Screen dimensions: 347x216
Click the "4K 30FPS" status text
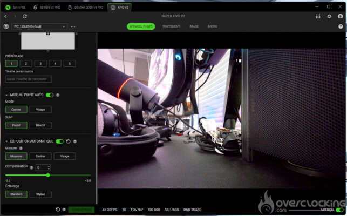[x=110, y=210]
